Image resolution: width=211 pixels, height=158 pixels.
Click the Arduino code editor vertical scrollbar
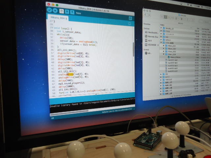[133, 49]
